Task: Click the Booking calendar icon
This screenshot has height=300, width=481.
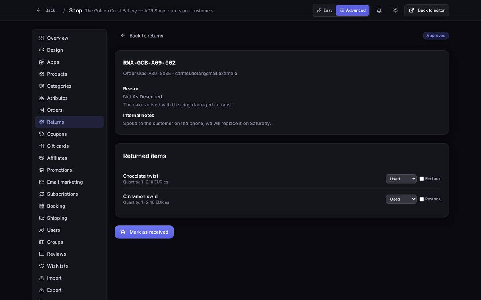Action: tap(42, 206)
